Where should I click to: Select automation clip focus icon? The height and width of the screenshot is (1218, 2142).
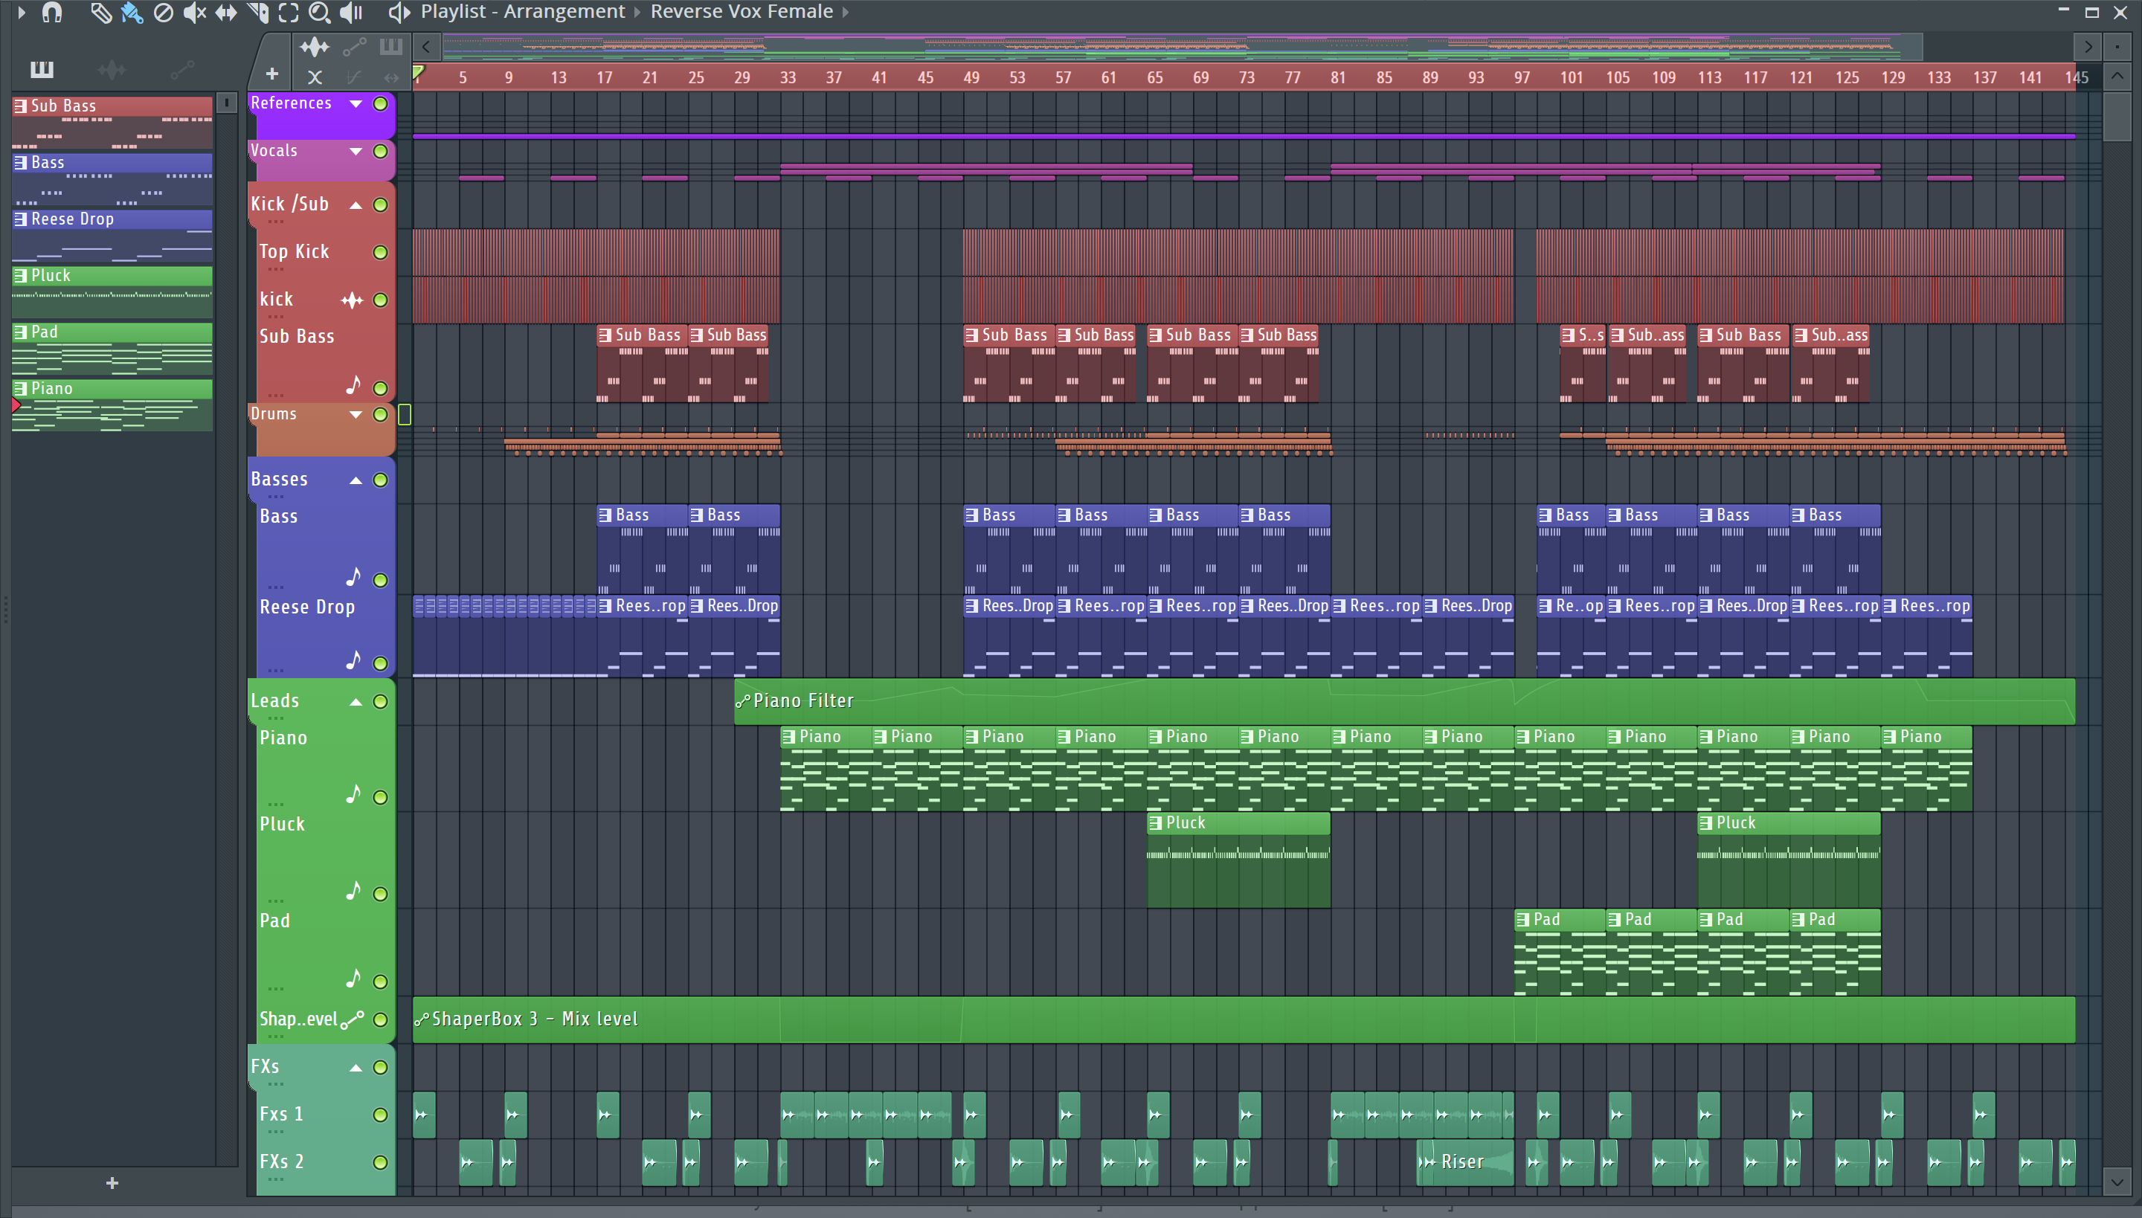(x=354, y=47)
